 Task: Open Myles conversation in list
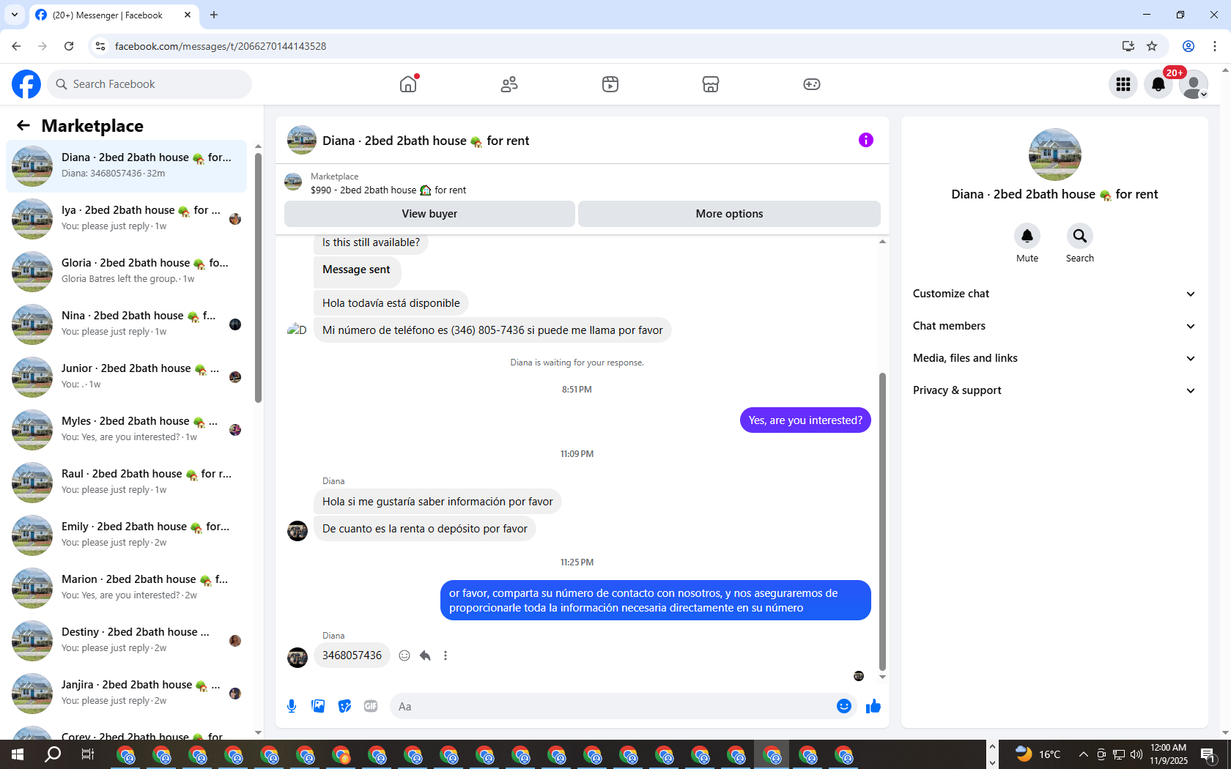pyautogui.click(x=126, y=430)
